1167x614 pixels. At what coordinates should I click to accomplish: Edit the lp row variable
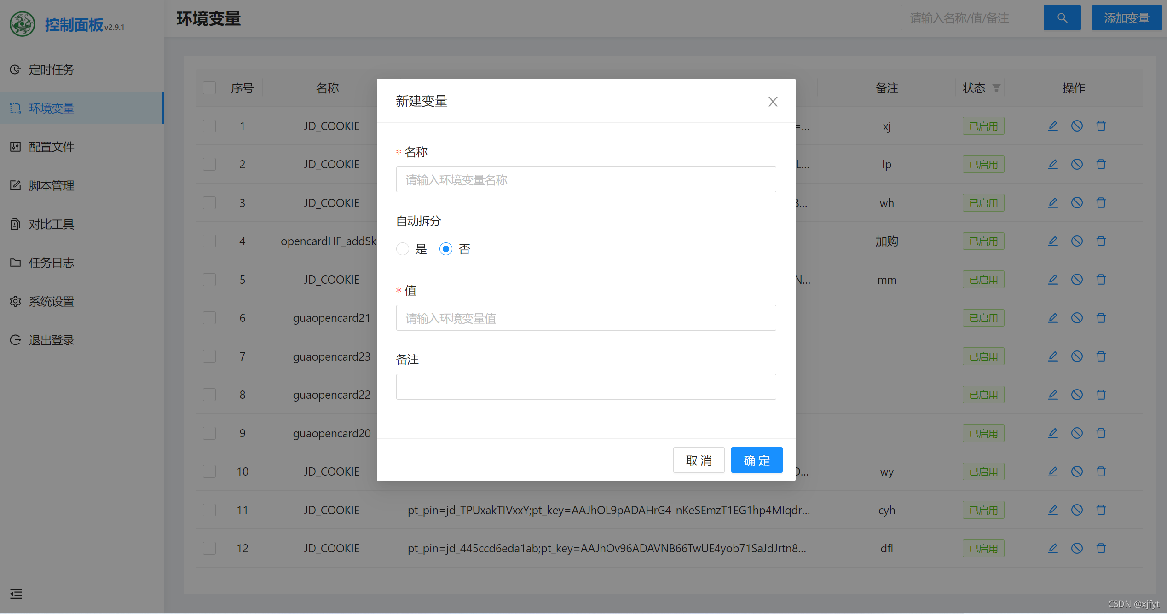(x=1053, y=164)
